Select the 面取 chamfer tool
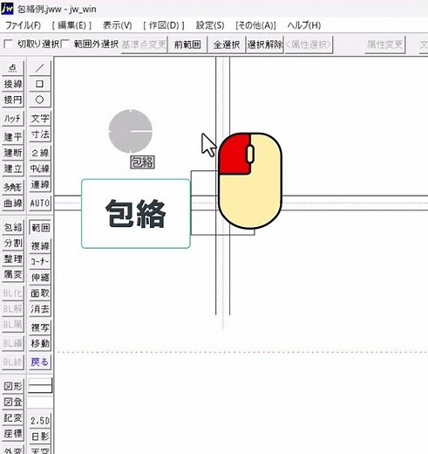Image resolution: width=428 pixels, height=454 pixels. (40, 293)
